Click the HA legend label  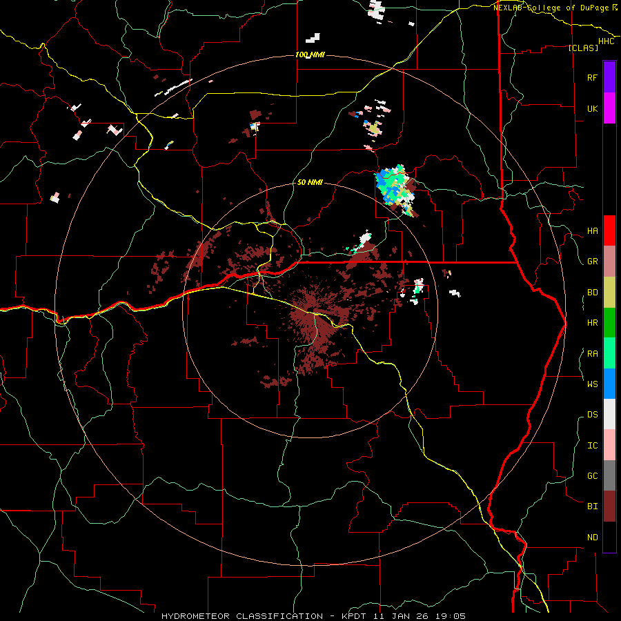[592, 231]
